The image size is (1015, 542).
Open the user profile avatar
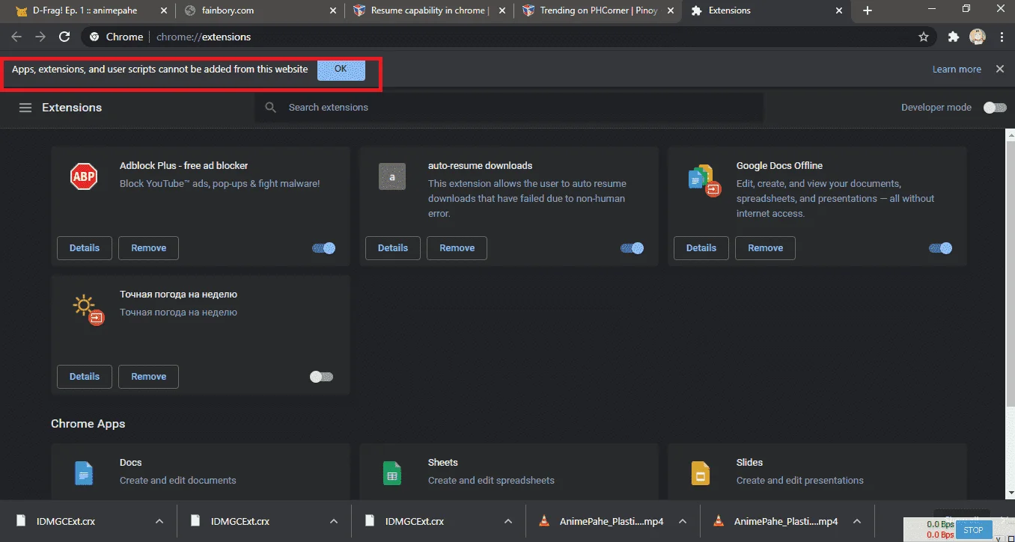point(978,37)
